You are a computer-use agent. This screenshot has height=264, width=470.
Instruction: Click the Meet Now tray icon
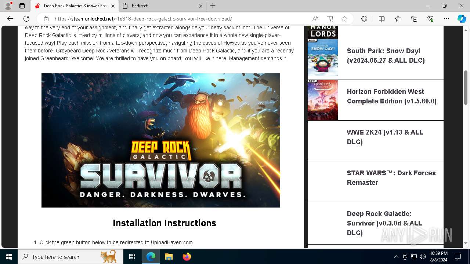[x=405, y=257]
